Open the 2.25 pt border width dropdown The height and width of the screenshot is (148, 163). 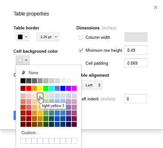pos(48,37)
